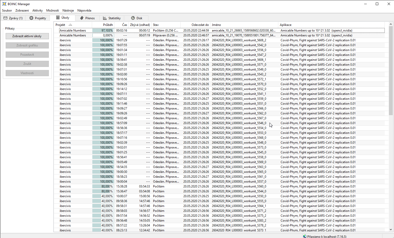
Task: Open the Zobrazení menu
Action: click(x=22, y=11)
